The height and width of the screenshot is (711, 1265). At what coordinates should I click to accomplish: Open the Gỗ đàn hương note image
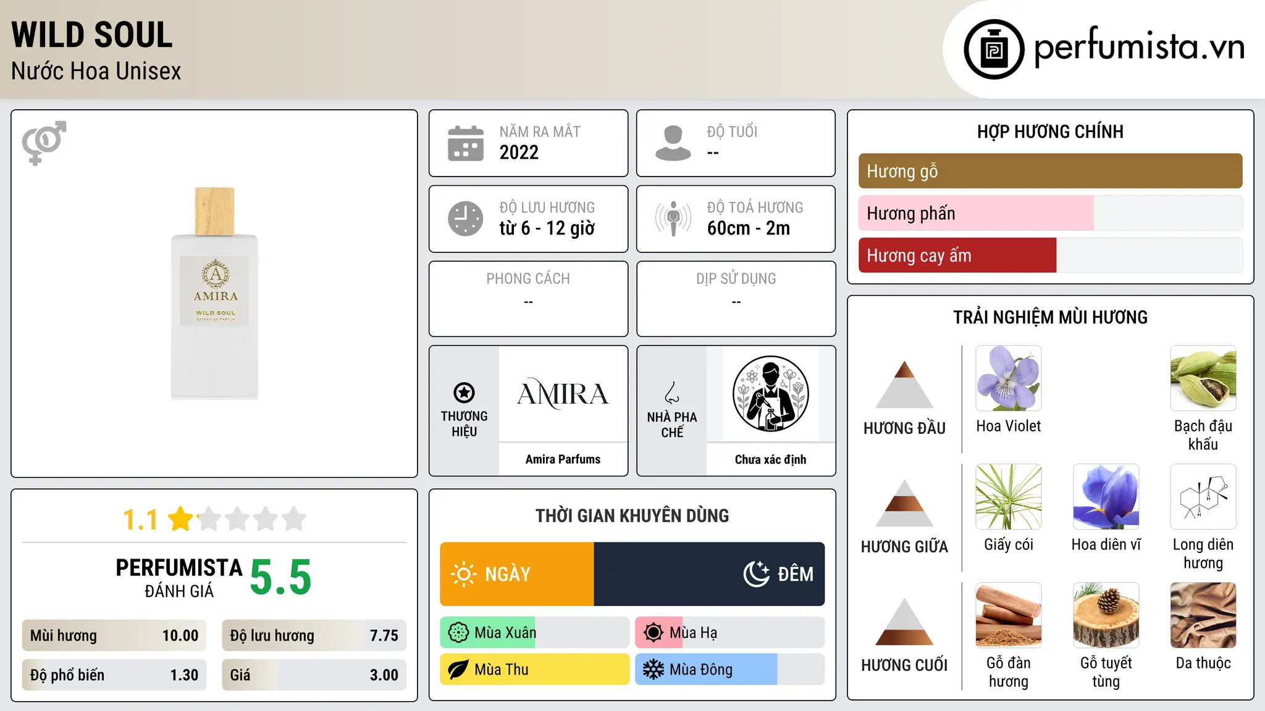1009,615
